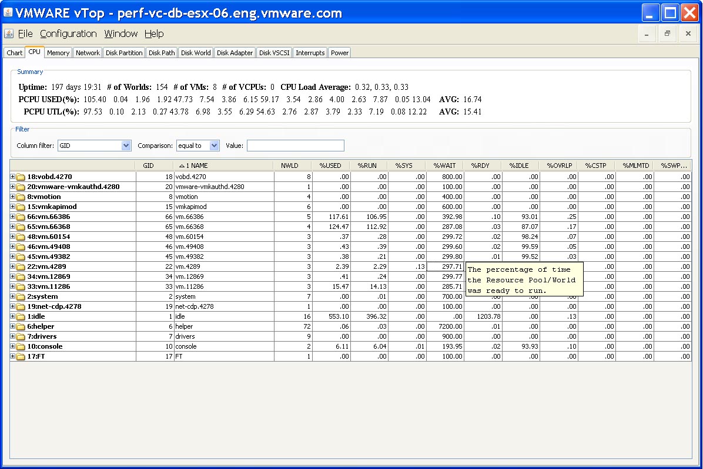This screenshot has height=469, width=703.
Task: Click the 1203.78 %RDY cell for idle
Action: click(483, 316)
